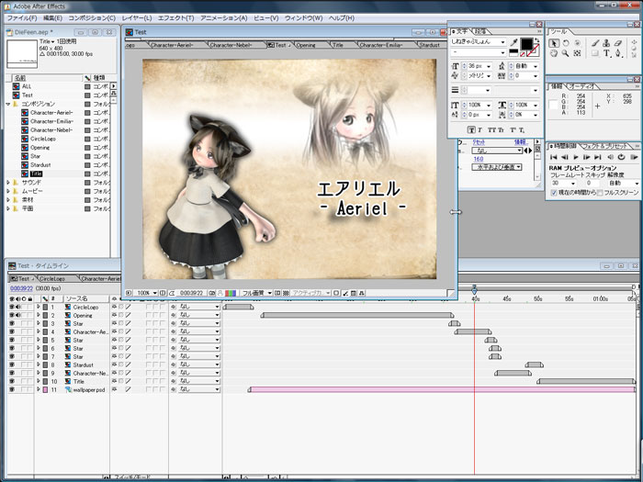Select the Pan Behind tool
This screenshot has width=643, height=482.
577,53
